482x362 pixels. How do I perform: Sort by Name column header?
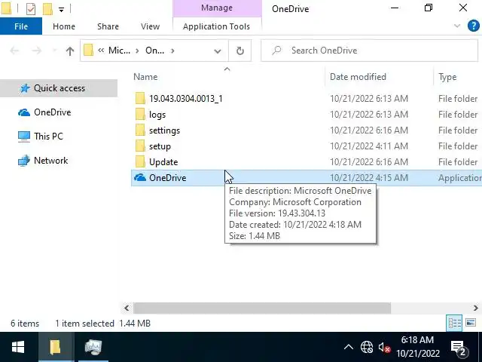(x=145, y=77)
